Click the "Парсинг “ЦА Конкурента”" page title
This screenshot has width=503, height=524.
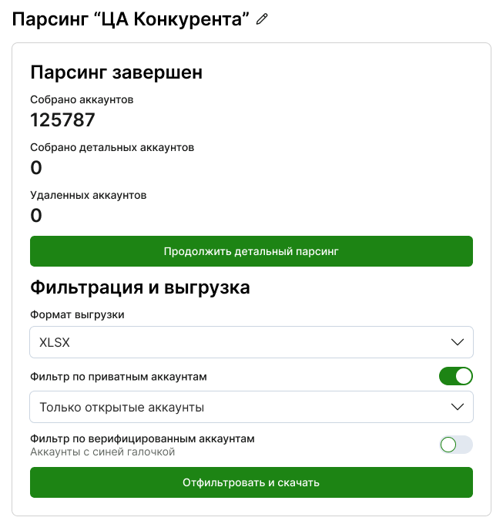click(132, 19)
